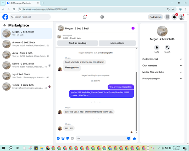Open the Home feed icon
Screen dimensions: 189x151
pos(85,17)
